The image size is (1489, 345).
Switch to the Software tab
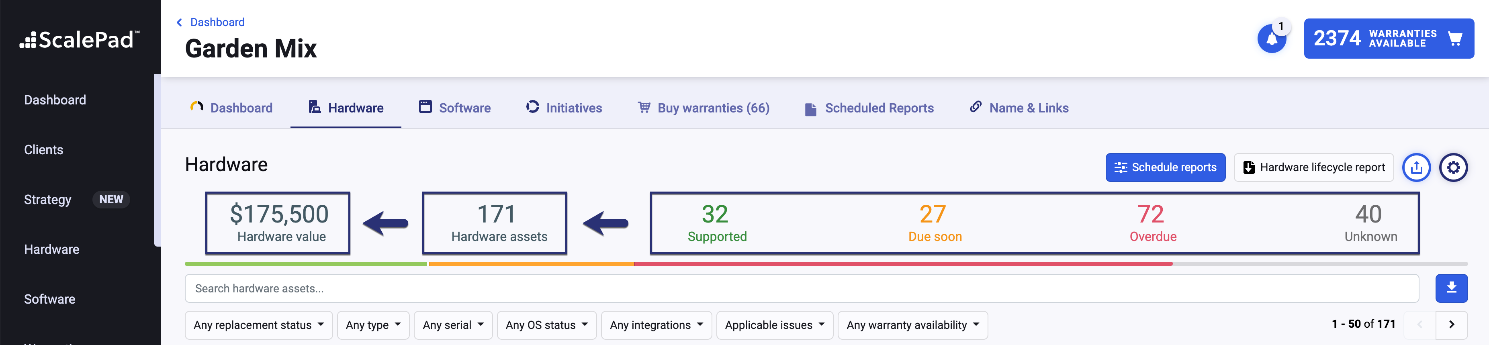[x=454, y=108]
